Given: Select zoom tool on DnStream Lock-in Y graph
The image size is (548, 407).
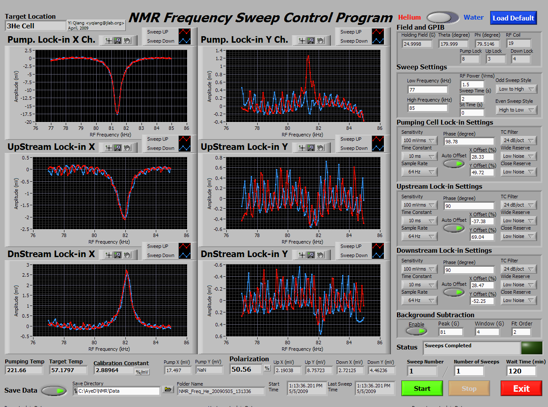Looking at the screenshot, I should (311, 255).
